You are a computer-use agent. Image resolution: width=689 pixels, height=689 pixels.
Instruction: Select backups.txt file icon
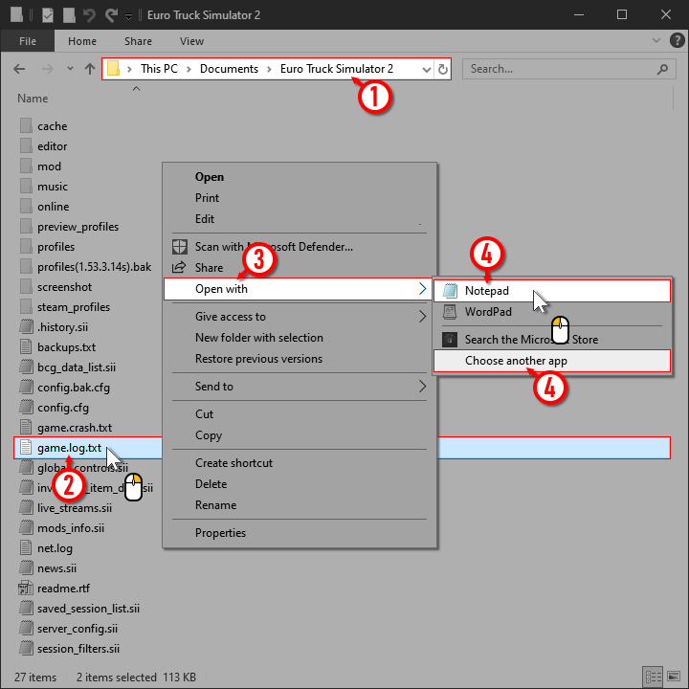click(26, 347)
